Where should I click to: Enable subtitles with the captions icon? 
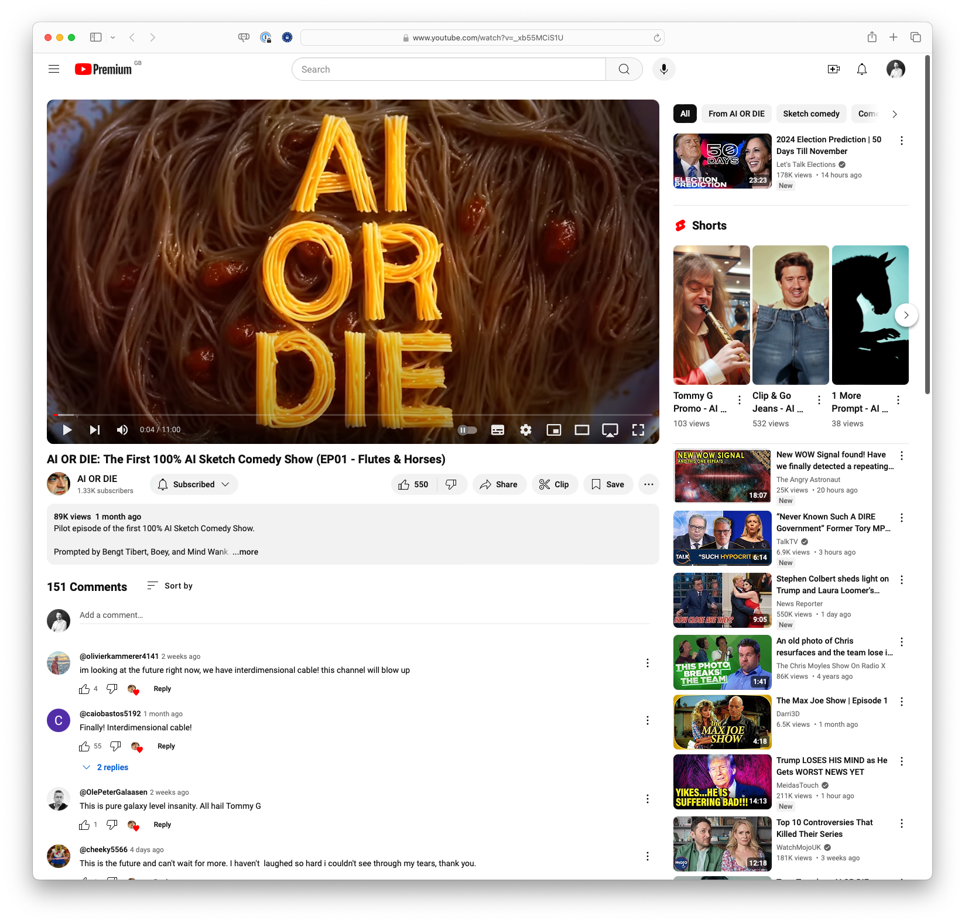[497, 429]
